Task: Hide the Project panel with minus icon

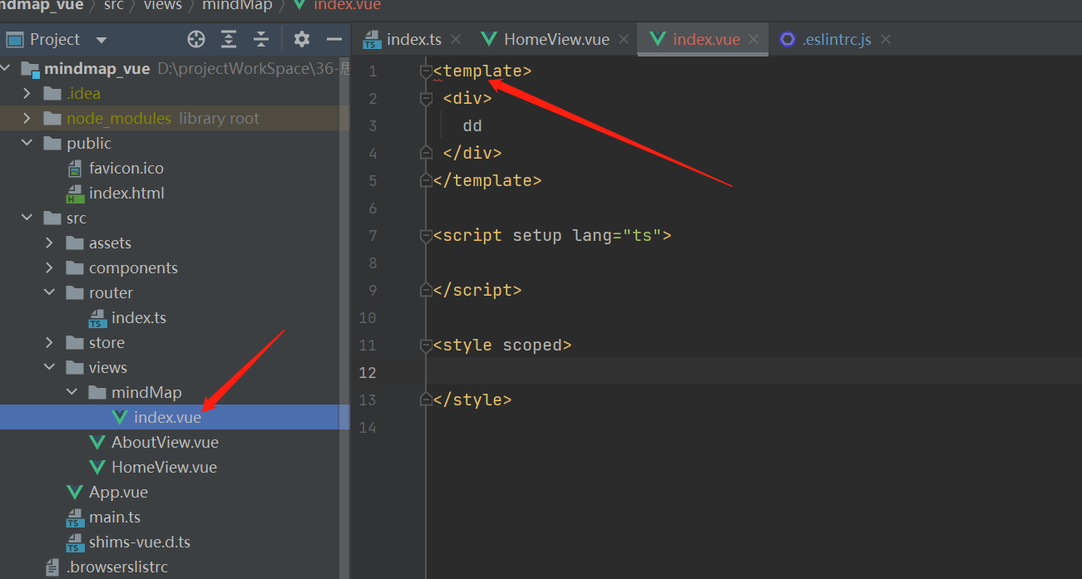Action: 334,39
